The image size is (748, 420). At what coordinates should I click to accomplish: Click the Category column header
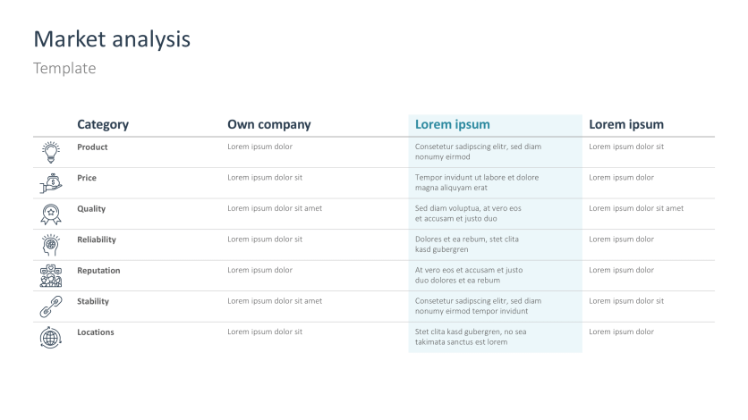(103, 125)
